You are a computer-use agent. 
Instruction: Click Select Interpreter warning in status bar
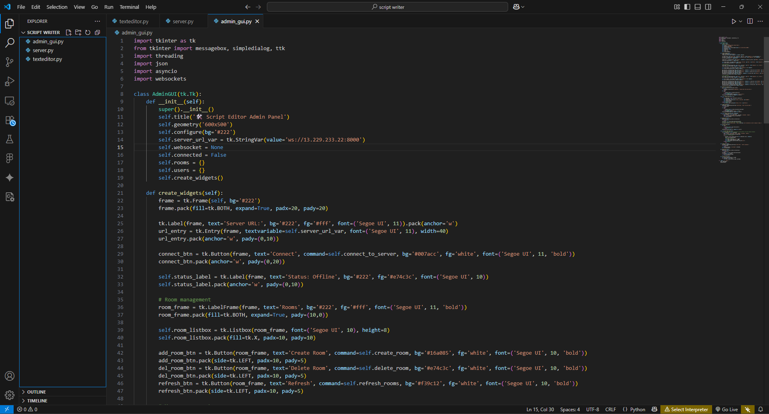click(x=686, y=410)
